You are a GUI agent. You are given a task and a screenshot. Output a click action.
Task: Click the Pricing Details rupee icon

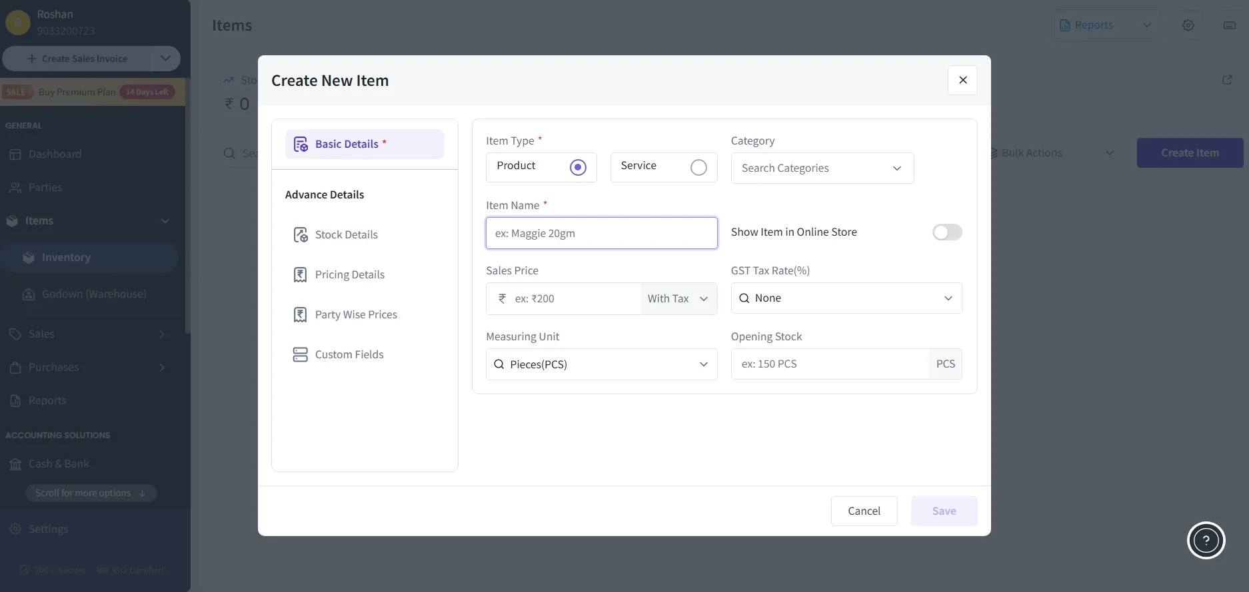pos(301,274)
